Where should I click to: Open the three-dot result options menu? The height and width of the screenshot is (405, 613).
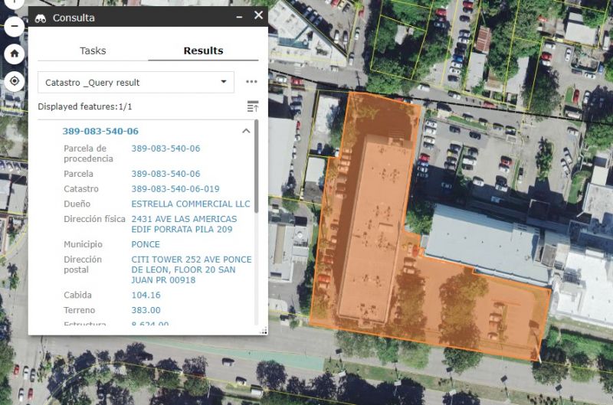point(251,82)
